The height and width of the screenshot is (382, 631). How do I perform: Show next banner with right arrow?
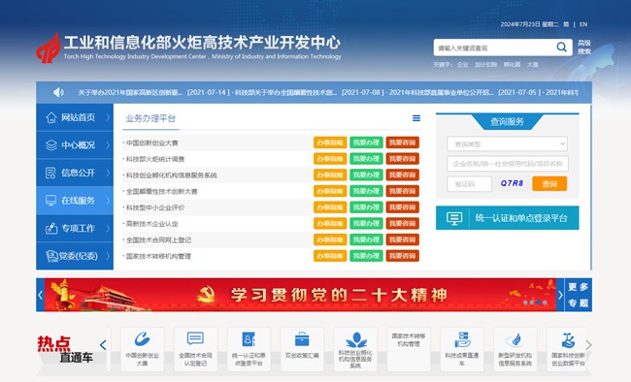point(560,295)
